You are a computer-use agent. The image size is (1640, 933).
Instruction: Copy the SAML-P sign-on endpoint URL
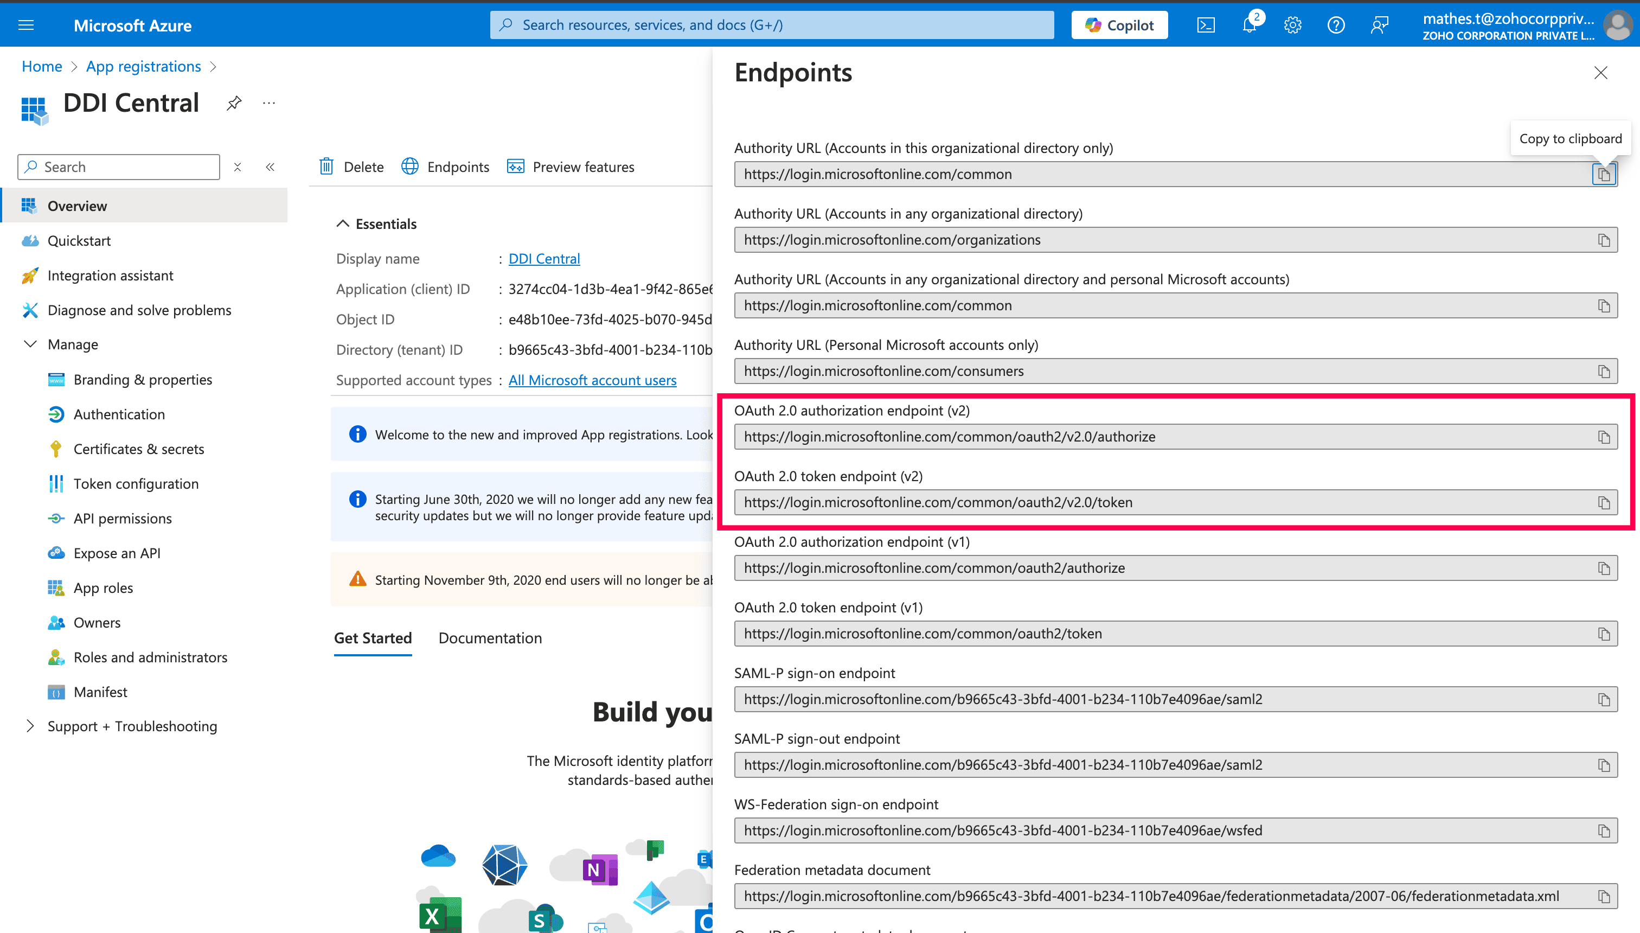coord(1604,700)
